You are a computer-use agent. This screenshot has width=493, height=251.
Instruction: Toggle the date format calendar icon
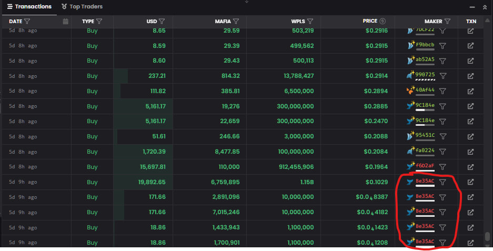click(x=65, y=22)
